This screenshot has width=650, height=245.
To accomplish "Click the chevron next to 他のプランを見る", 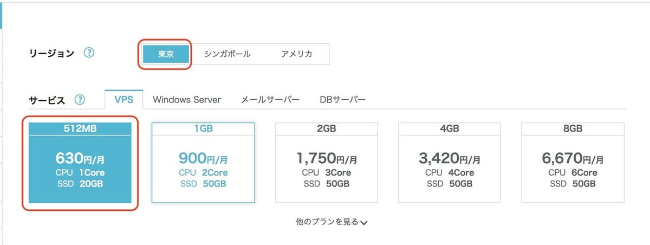I will pyautogui.click(x=364, y=222).
